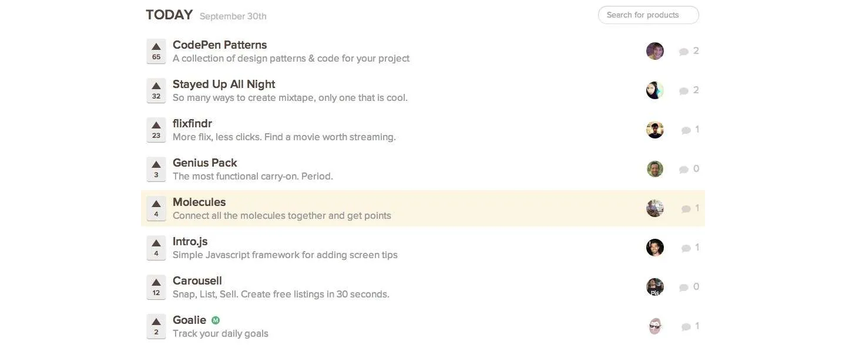846x352 pixels.
Task: Click the green maker badge next to Goalie
Action: pyautogui.click(x=215, y=320)
